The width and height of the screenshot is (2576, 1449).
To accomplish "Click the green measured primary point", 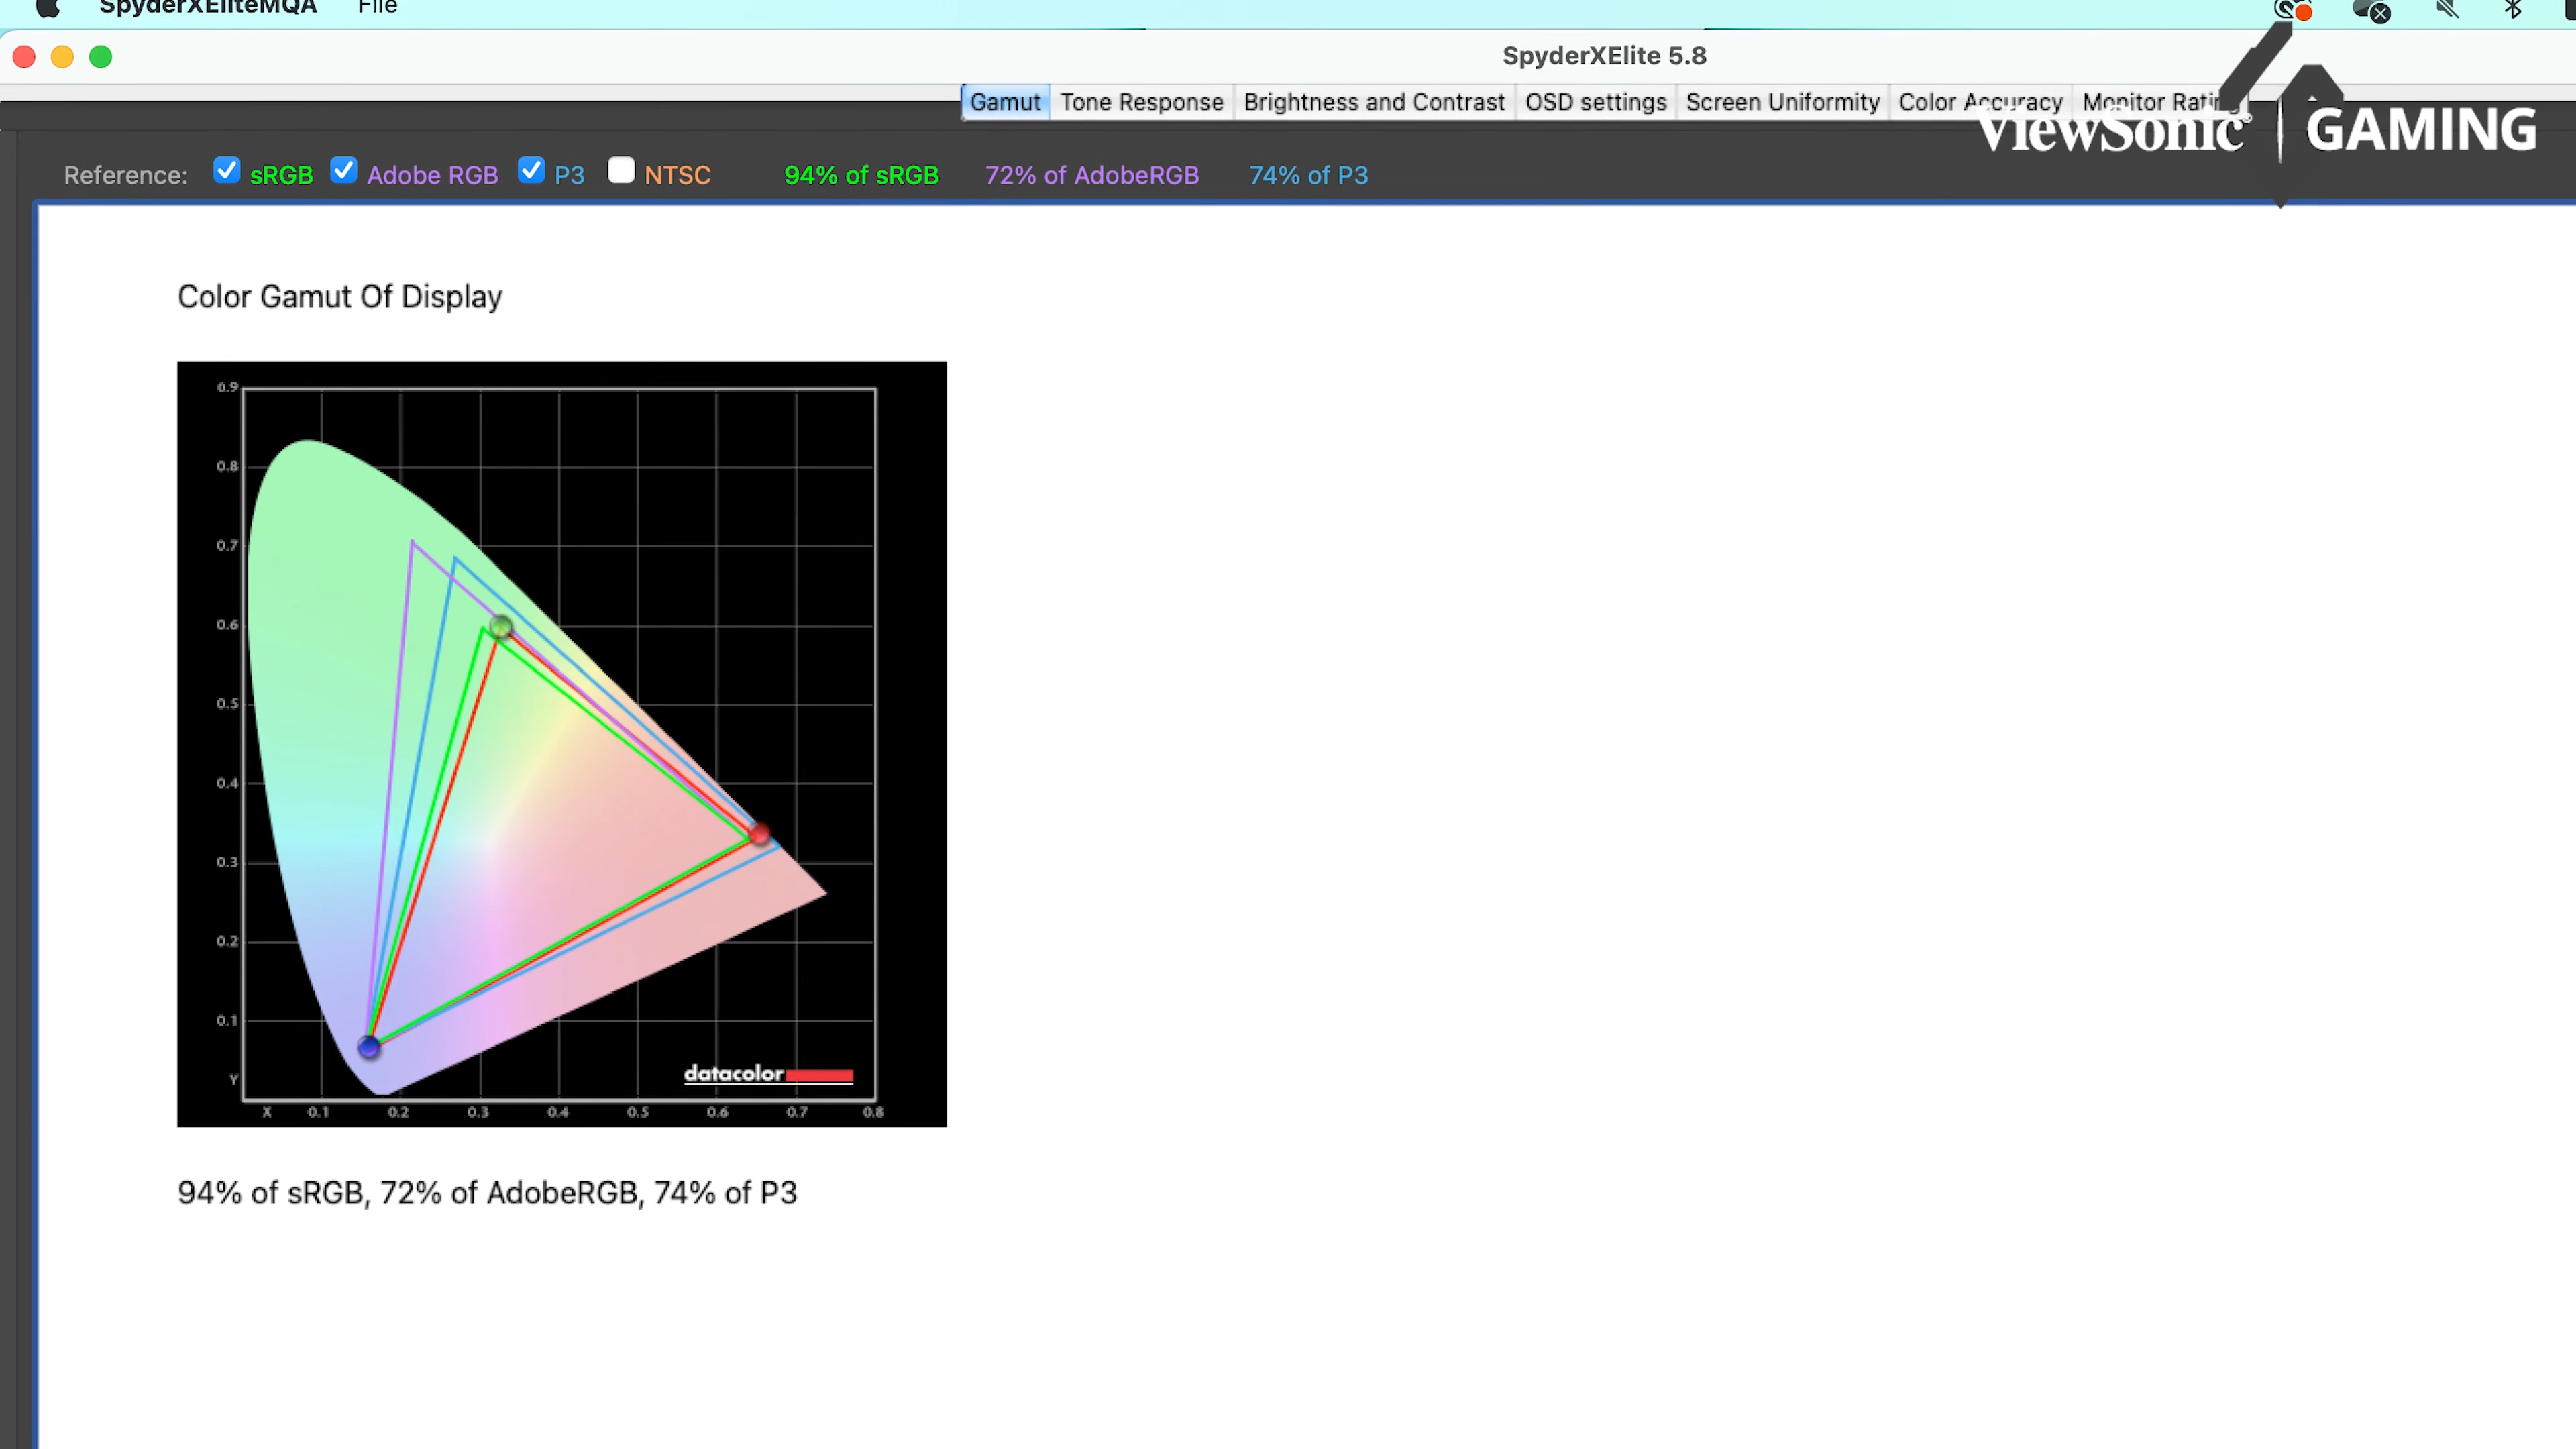I will tap(501, 627).
